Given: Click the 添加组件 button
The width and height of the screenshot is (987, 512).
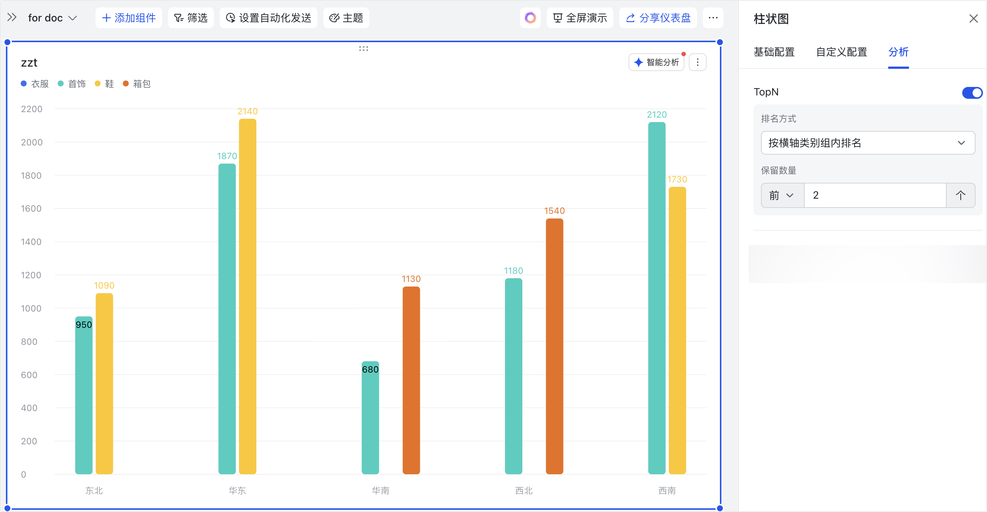Looking at the screenshot, I should [129, 18].
